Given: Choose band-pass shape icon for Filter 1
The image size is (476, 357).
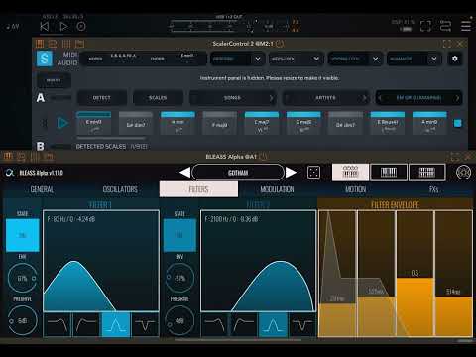Looking at the screenshot, I should pyautogui.click(x=116, y=325).
